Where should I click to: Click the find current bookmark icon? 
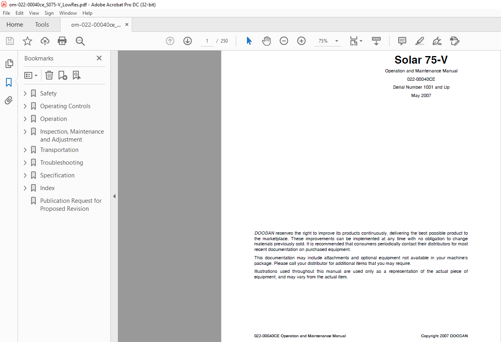coord(77,75)
